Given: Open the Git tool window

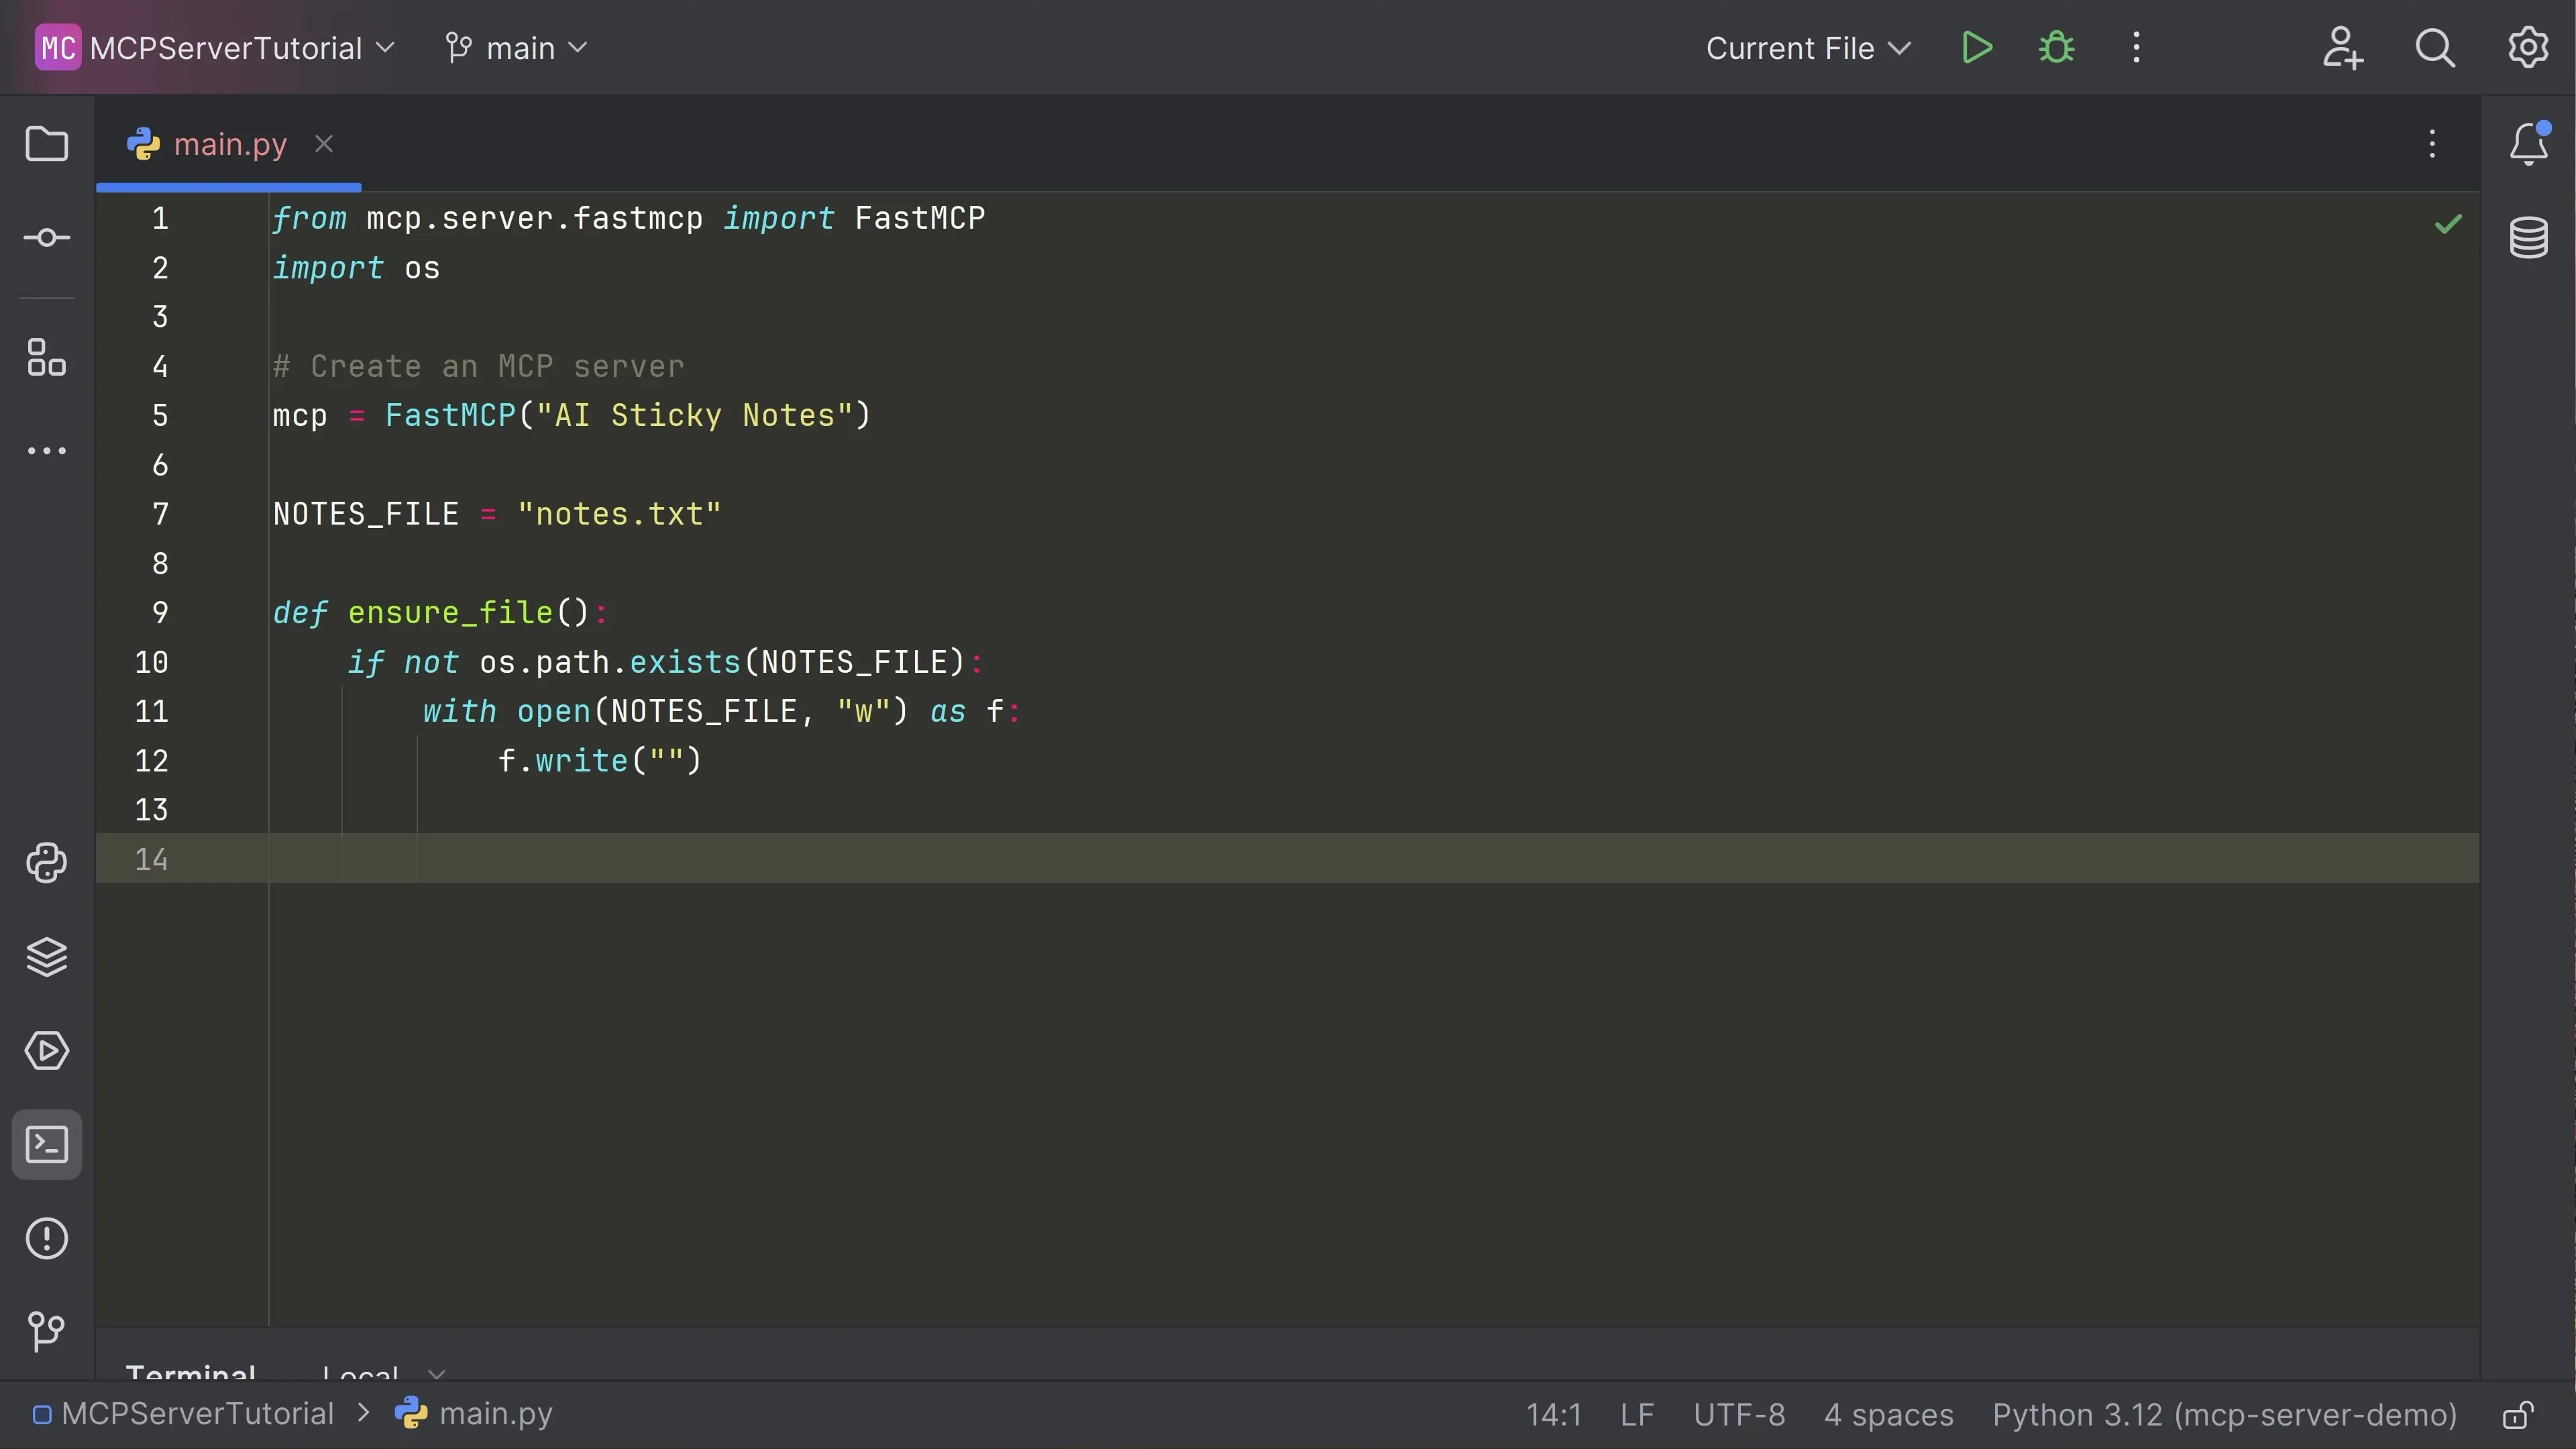Looking at the screenshot, I should click(x=47, y=1331).
